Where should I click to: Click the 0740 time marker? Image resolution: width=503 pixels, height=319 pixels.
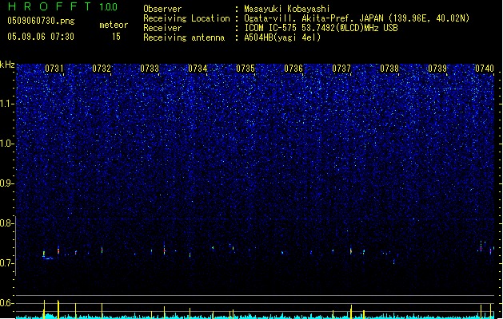(x=485, y=69)
